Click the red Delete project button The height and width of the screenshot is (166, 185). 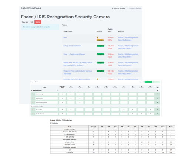[x=38, y=22]
